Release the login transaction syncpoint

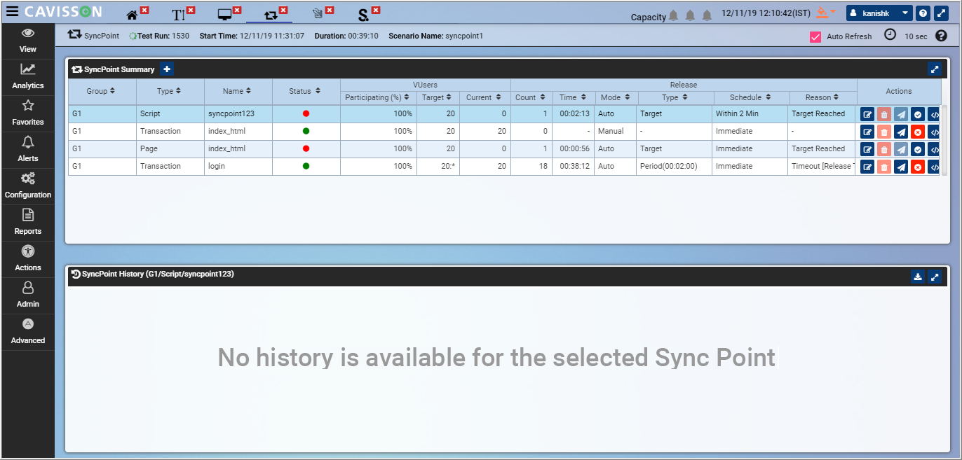[901, 167]
